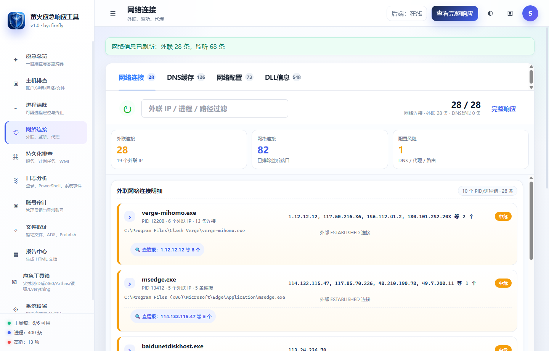Click baidunetdiskhost.exe process name
The width and height of the screenshot is (549, 351).
coord(173,346)
